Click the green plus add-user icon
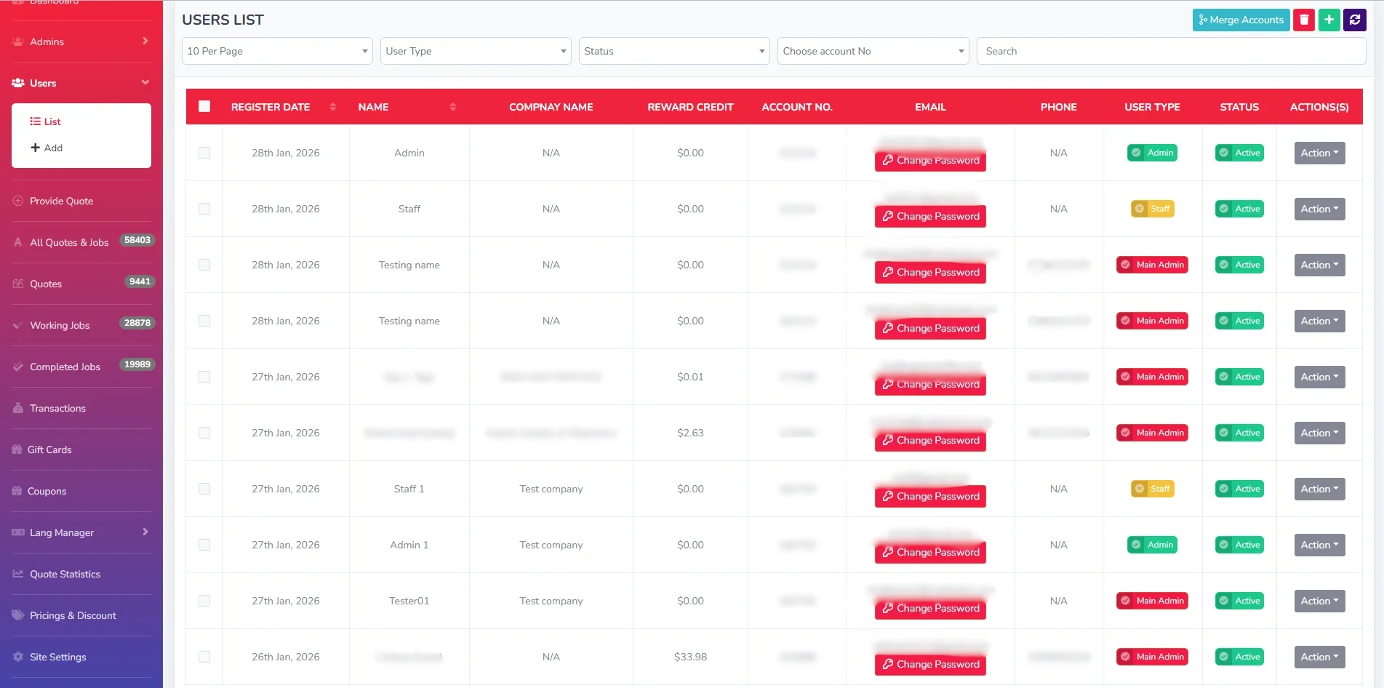The image size is (1384, 688). (x=1329, y=20)
